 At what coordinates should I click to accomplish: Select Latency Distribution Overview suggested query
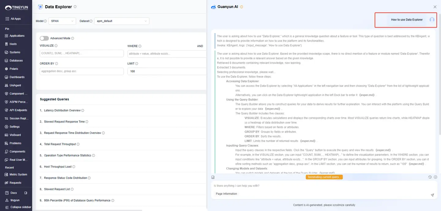tap(62, 110)
